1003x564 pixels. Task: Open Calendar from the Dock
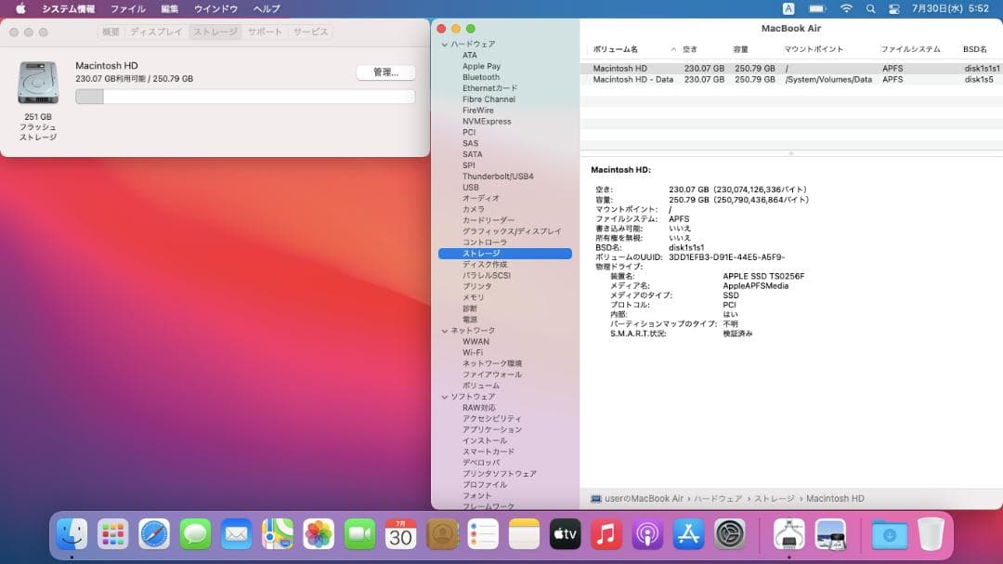coord(399,535)
